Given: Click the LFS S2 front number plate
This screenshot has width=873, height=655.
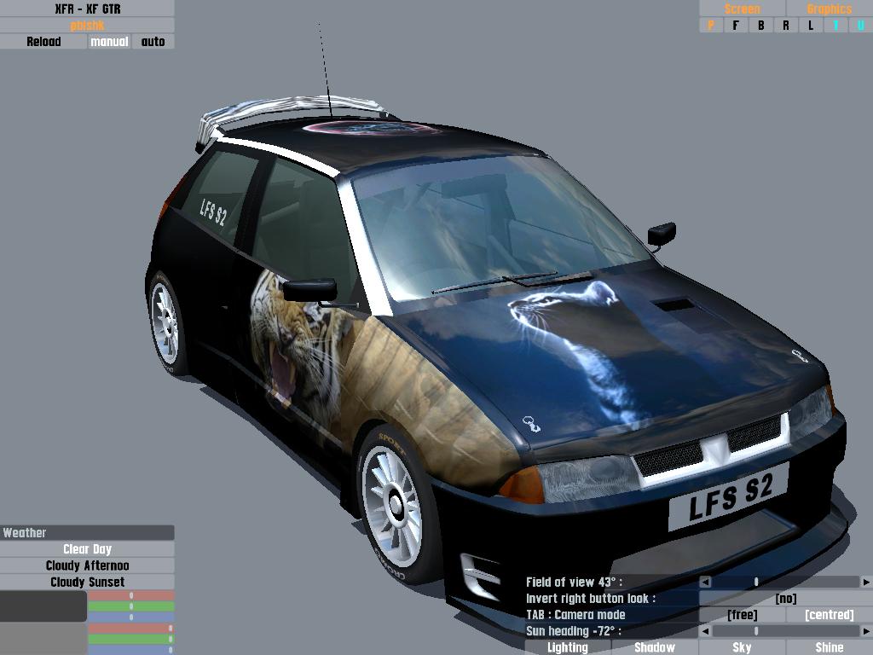Looking at the screenshot, I should pyautogui.click(x=730, y=497).
